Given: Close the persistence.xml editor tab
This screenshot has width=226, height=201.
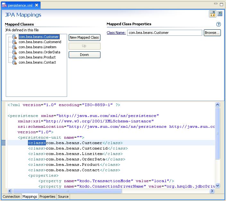Looking at the screenshot, I should 37,5.
